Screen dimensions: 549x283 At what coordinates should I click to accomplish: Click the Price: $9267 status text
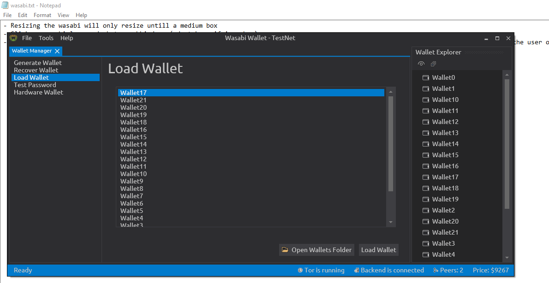490,271
